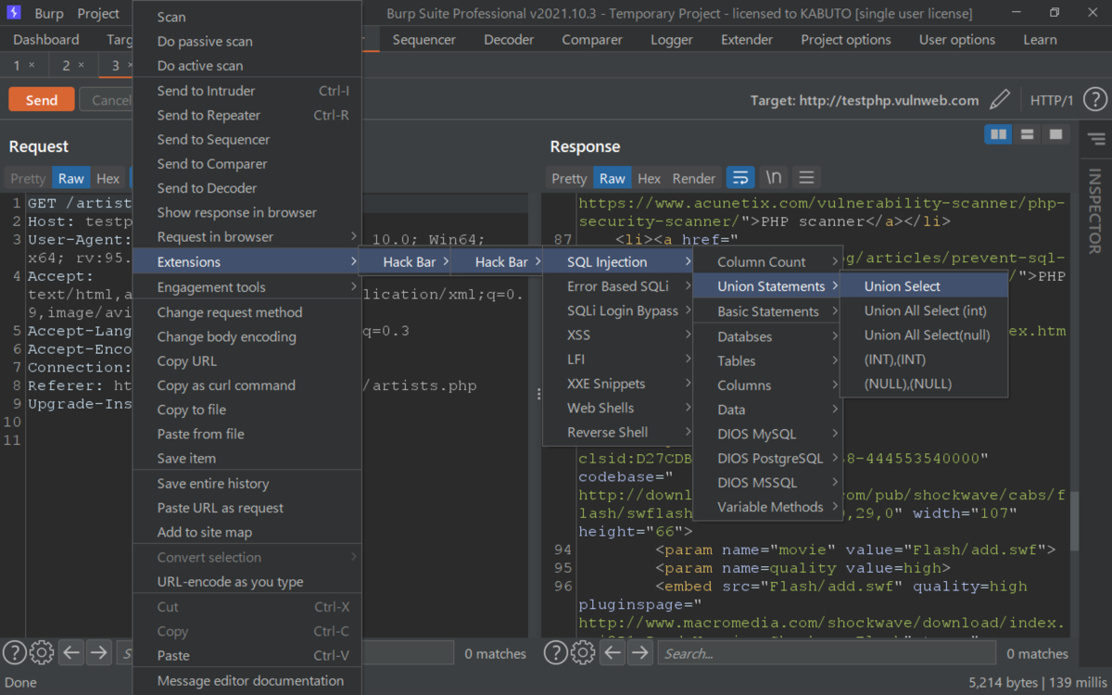Image resolution: width=1112 pixels, height=695 pixels.
Task: Open request search help icon
Action: [x=14, y=652]
